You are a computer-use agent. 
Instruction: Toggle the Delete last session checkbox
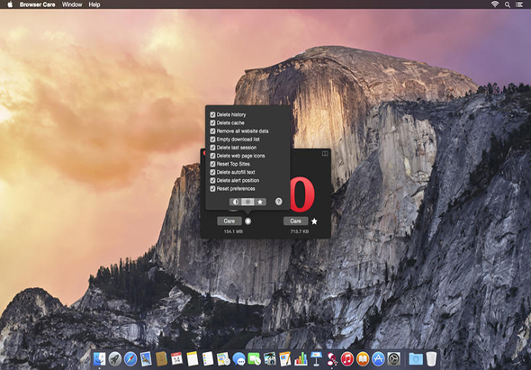point(212,148)
